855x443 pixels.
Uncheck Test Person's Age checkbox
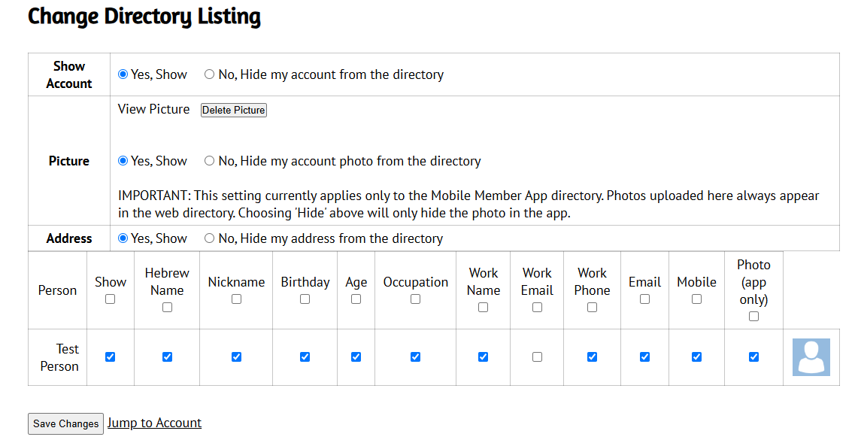[356, 357]
